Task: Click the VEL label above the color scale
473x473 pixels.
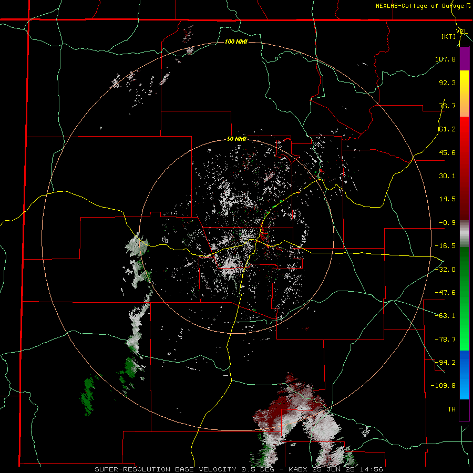Action: [x=461, y=32]
